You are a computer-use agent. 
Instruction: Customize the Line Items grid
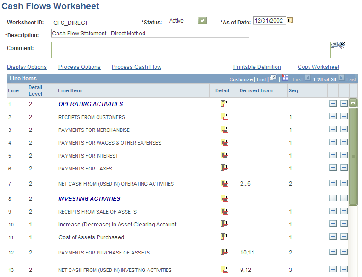coord(241,79)
